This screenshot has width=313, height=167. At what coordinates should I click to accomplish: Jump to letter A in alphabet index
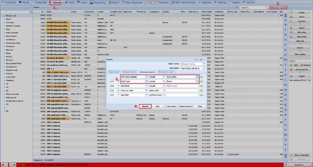[285, 20]
